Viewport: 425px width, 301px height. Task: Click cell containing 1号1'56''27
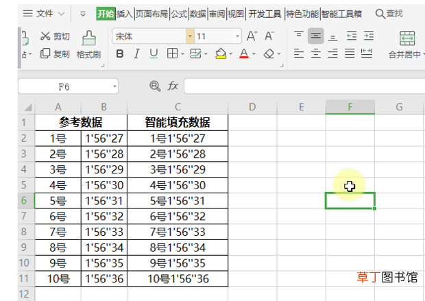[178, 139]
